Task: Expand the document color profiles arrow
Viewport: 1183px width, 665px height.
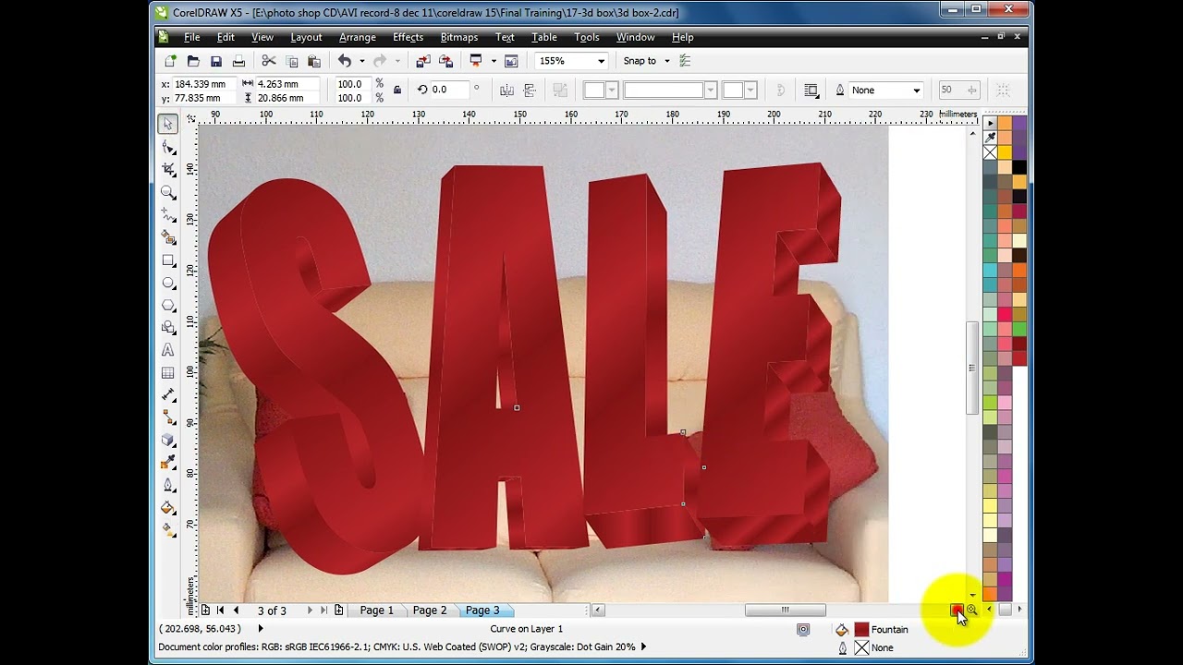Action: [x=643, y=647]
